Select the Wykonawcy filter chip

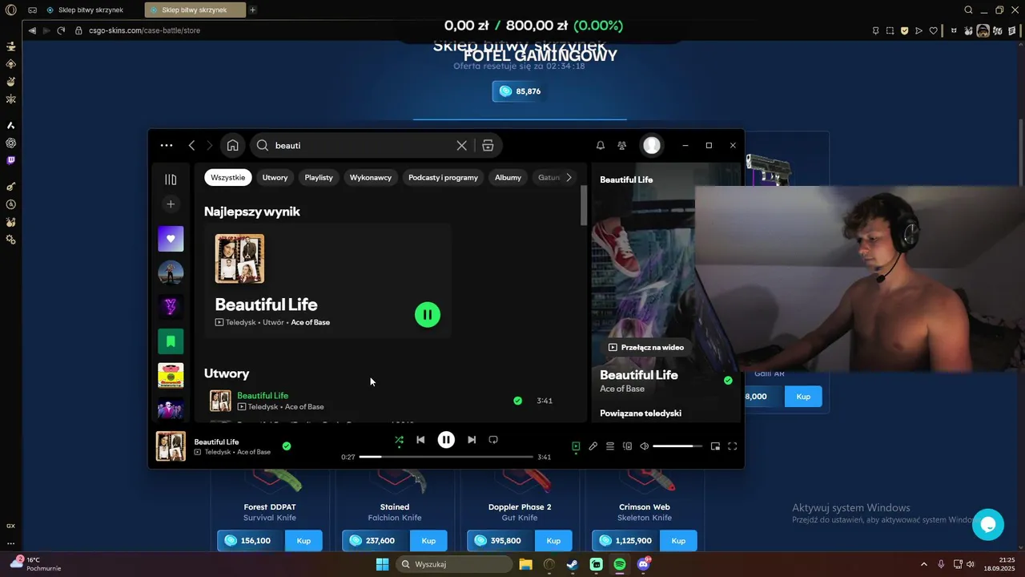point(371,178)
